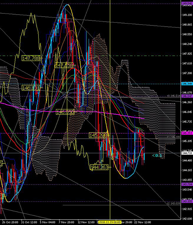Click the cyan <0:1 candle timer text
Image resolution: width=193 pixels, height=225 pixels.
click(x=157, y=155)
